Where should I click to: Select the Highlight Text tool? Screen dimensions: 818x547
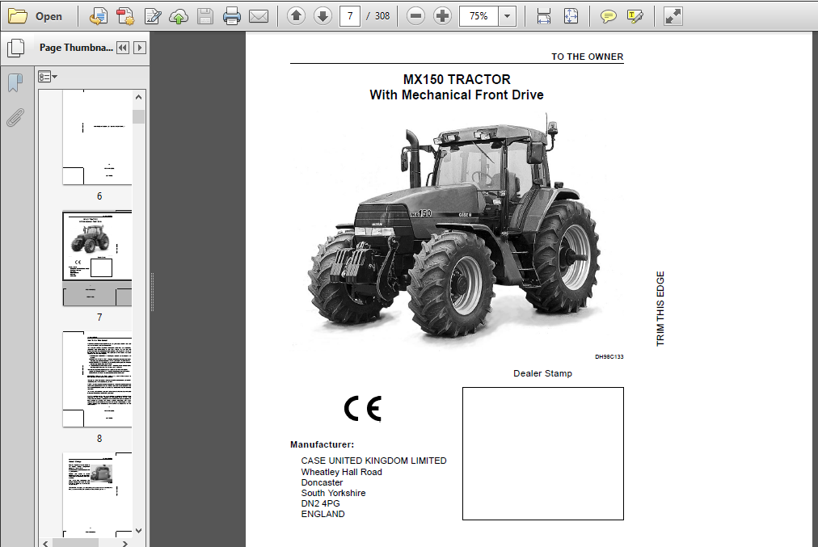[x=635, y=17]
